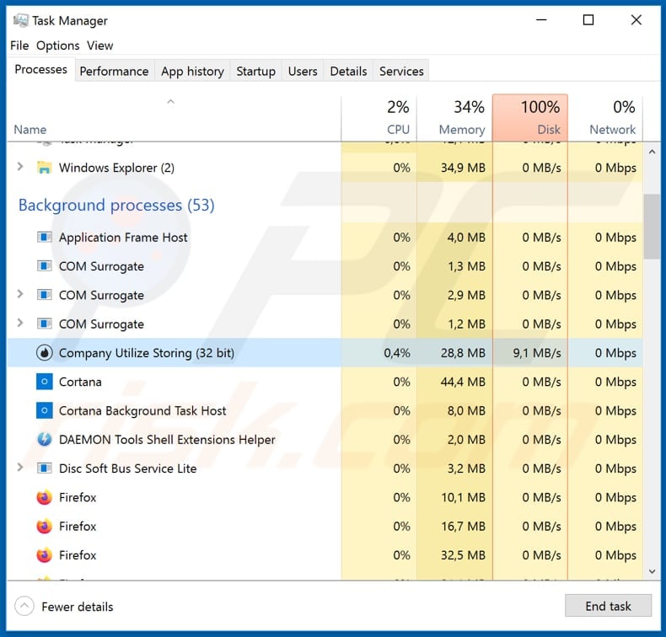Click the Cortana Background Task Host icon
The image size is (666, 637).
(x=44, y=410)
